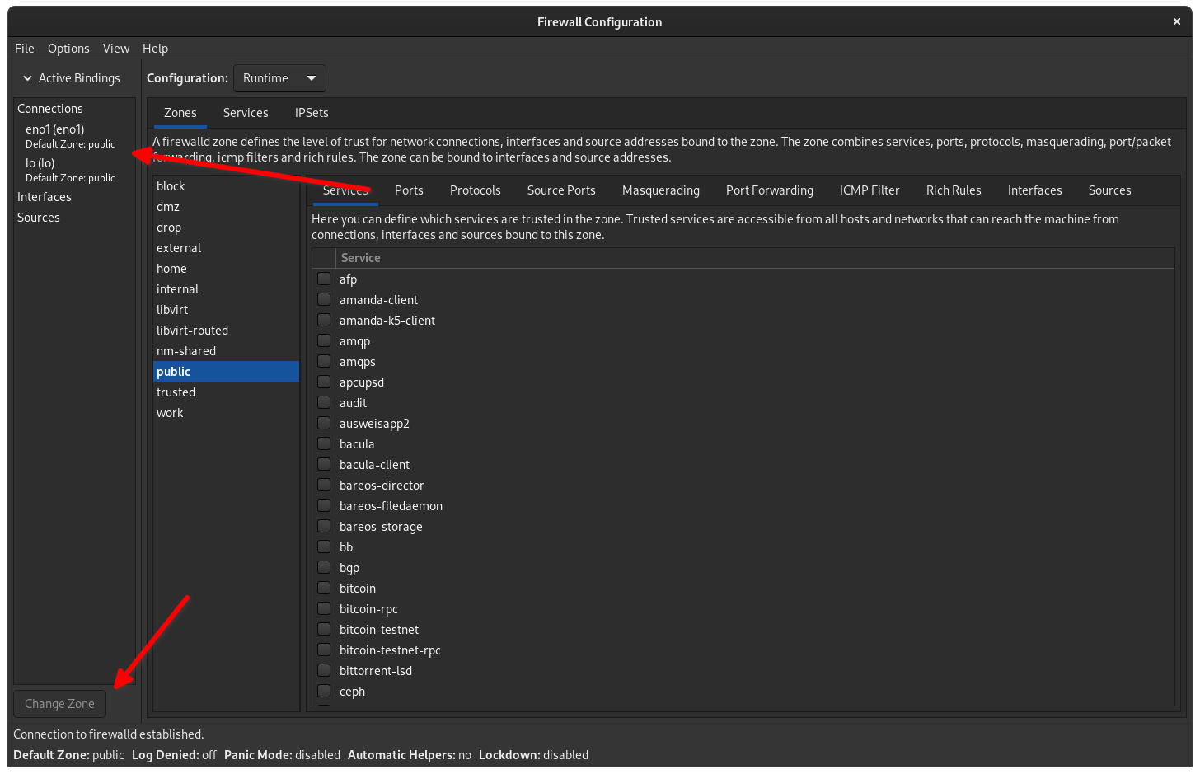This screenshot has width=1200, height=774.
Task: Enable the bitcoin service
Action: 323,588
